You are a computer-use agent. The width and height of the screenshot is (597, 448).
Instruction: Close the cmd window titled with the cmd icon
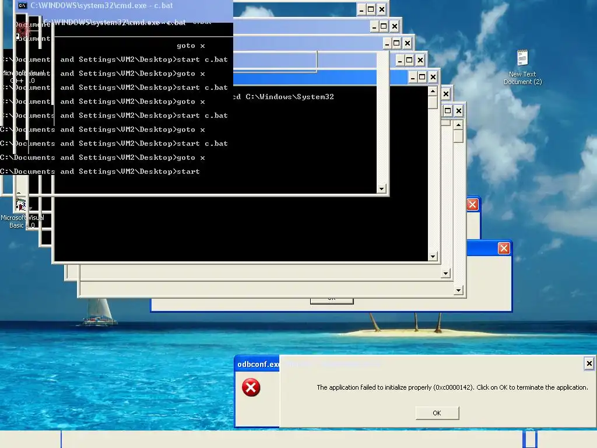click(381, 9)
